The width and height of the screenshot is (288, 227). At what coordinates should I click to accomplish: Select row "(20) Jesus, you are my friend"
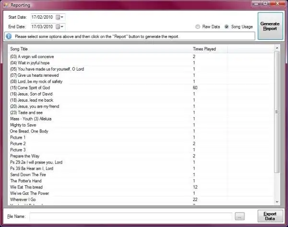tap(141, 107)
